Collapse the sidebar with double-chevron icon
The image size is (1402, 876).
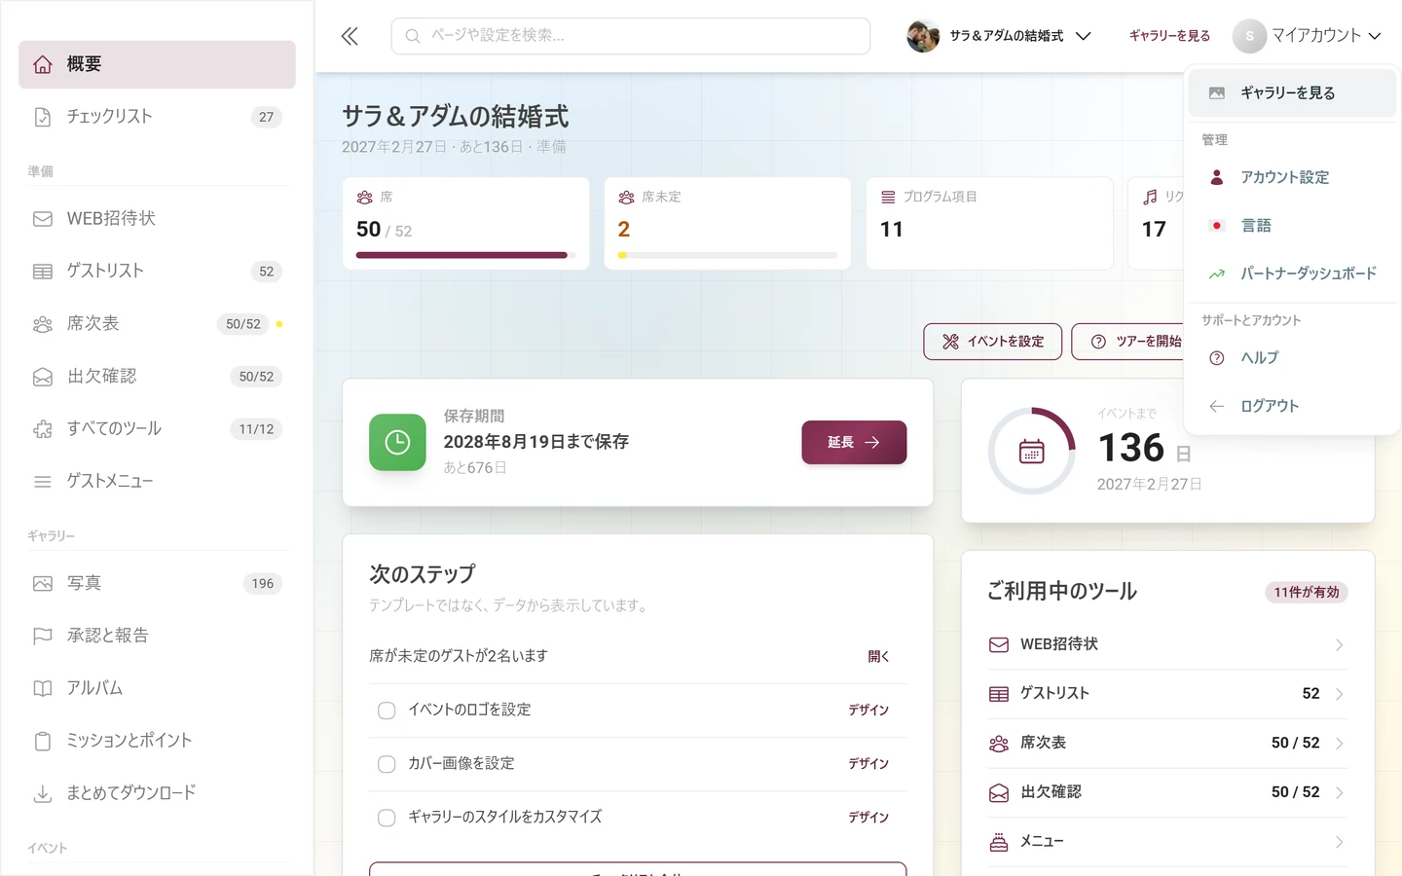pos(350,36)
